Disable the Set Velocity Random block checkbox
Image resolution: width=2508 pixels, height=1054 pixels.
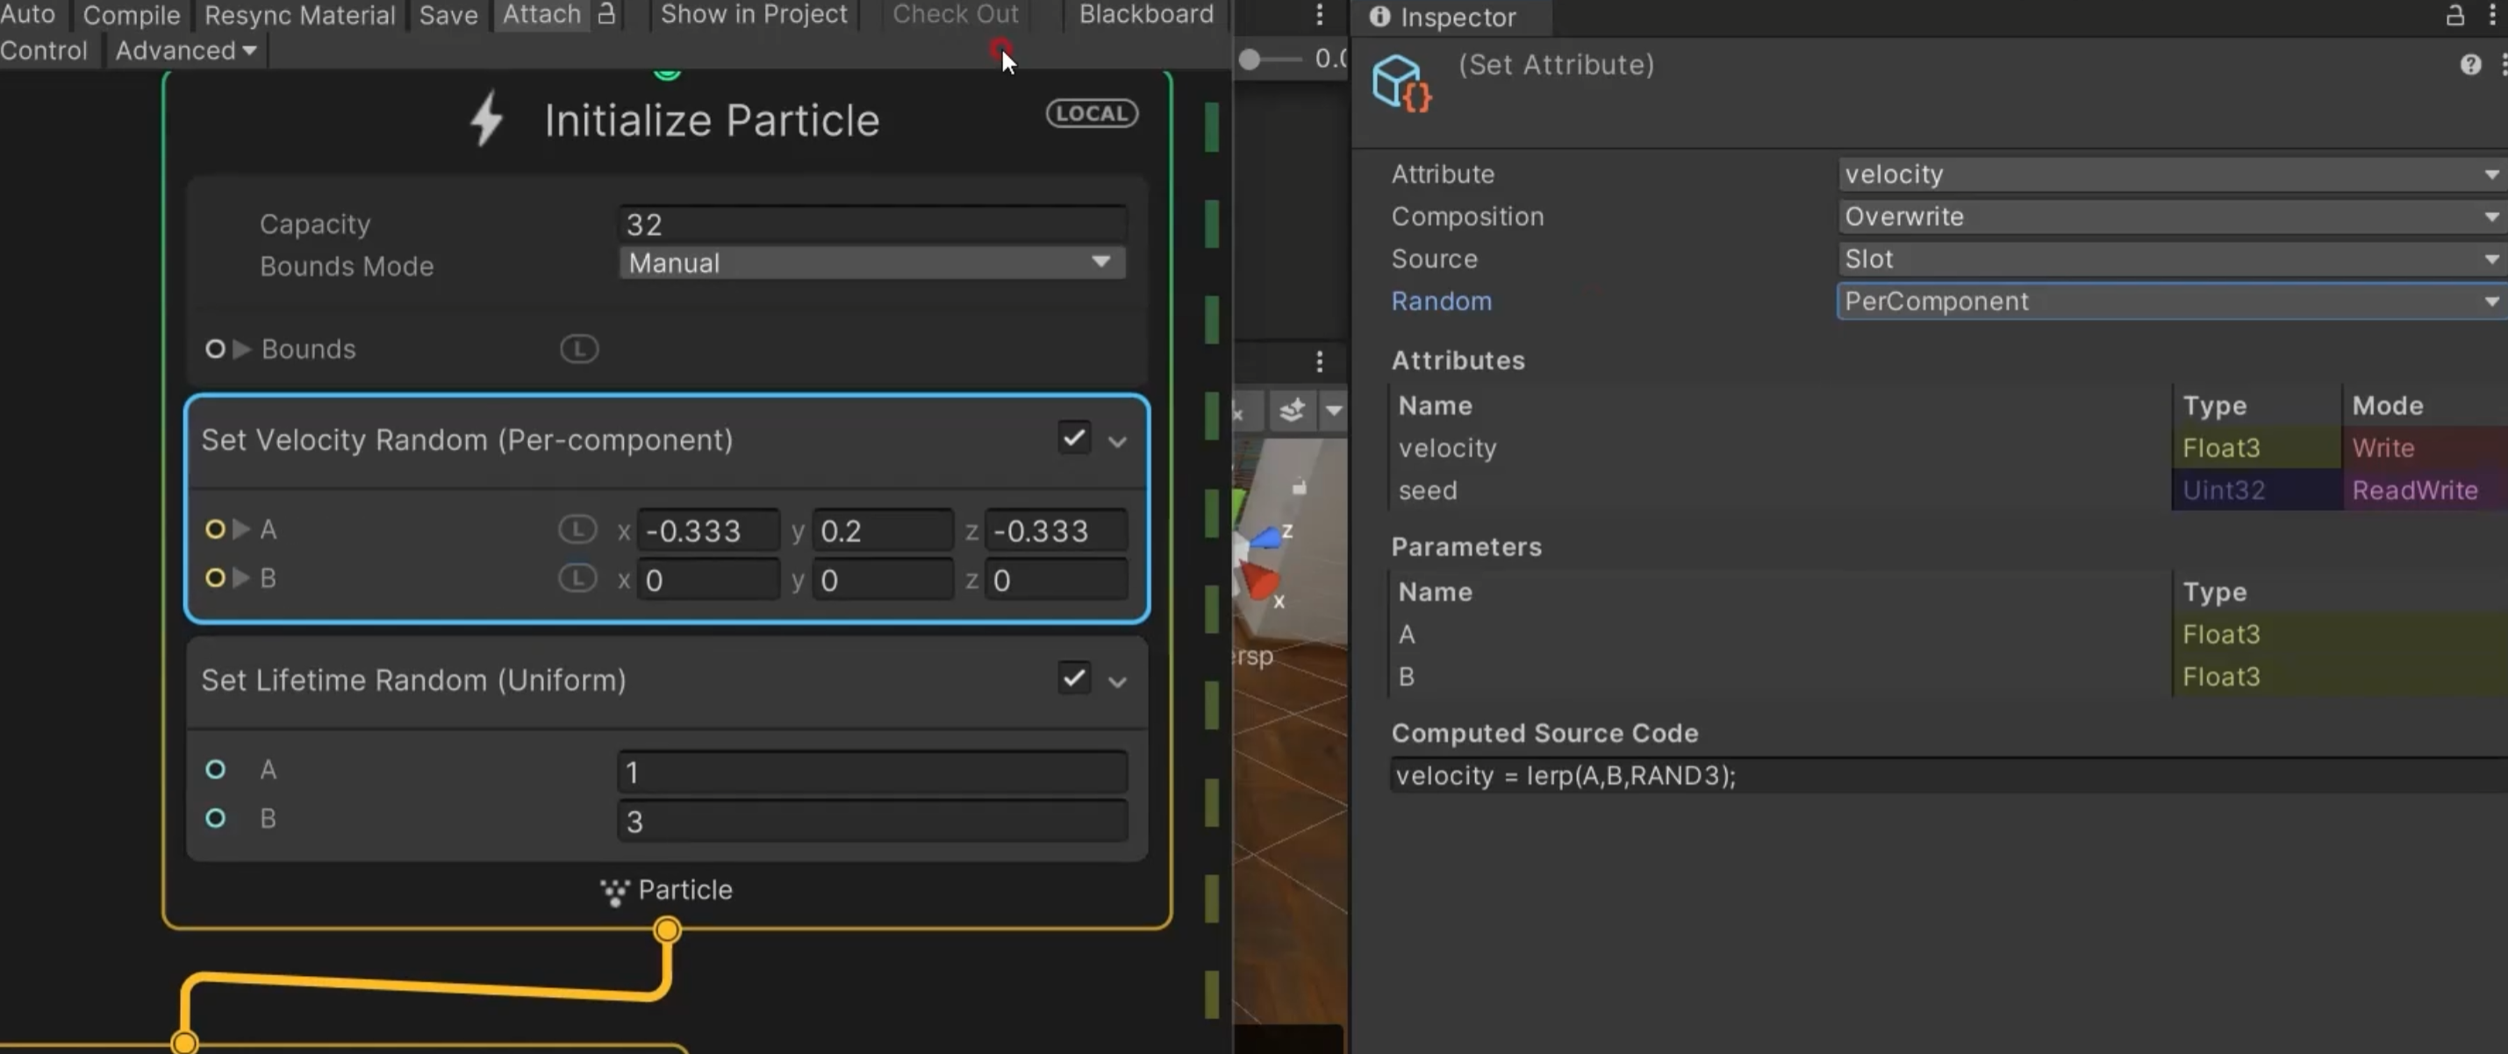(1074, 438)
